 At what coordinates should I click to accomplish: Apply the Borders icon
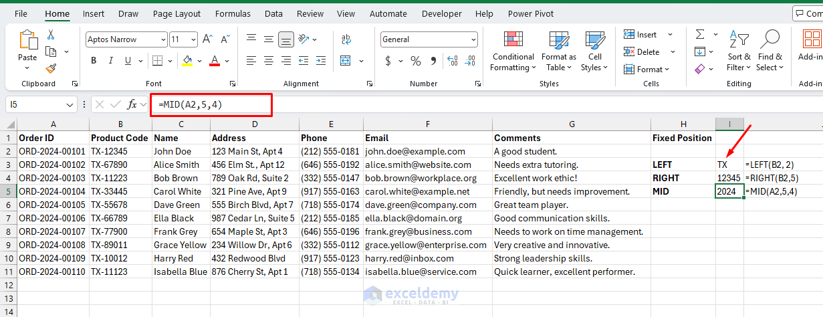pyautogui.click(x=156, y=61)
